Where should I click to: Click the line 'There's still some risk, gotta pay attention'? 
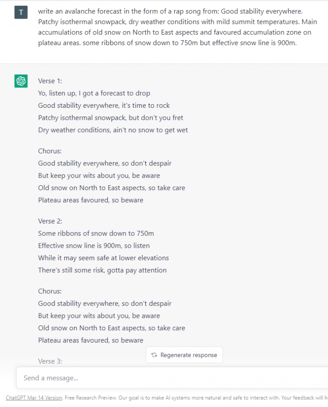pyautogui.click(x=102, y=270)
